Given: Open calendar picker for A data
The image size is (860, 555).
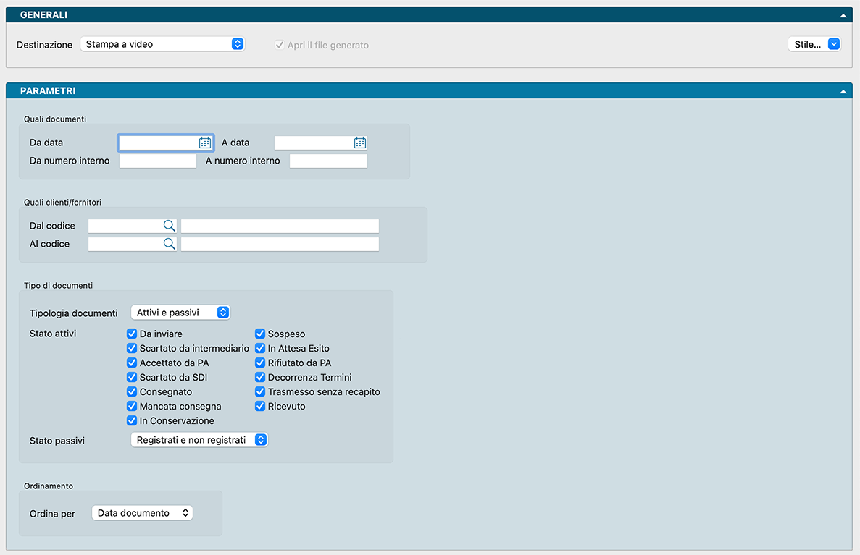Looking at the screenshot, I should (x=359, y=143).
